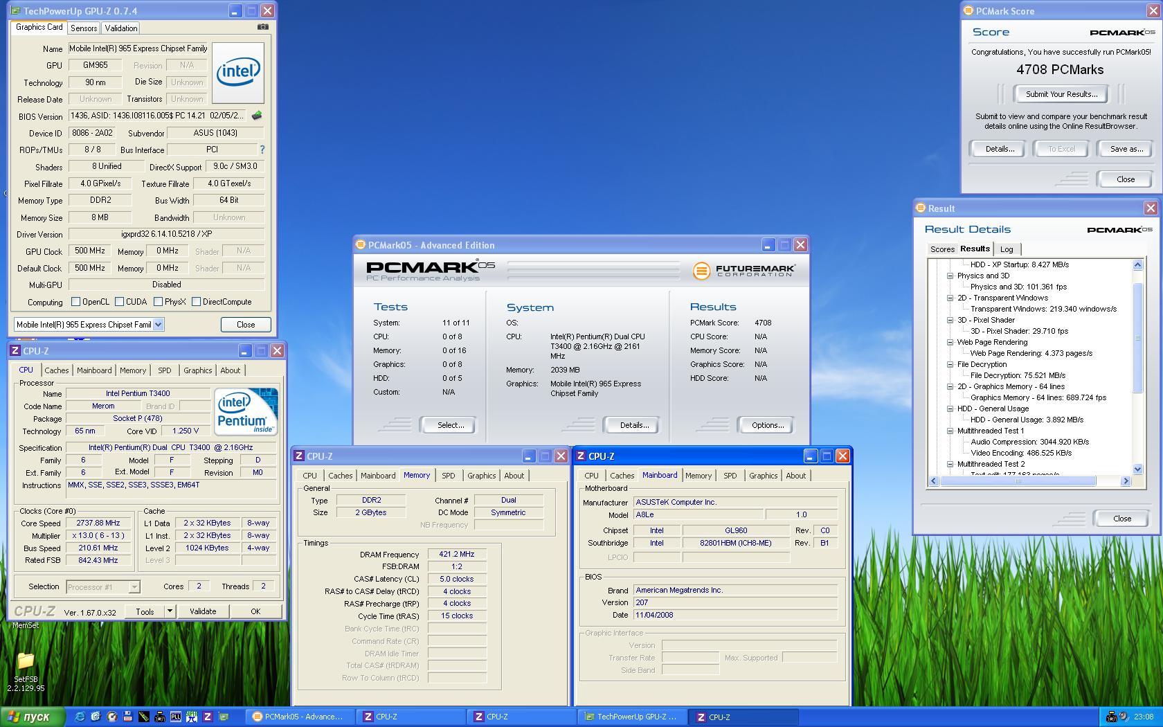Open the Processor #1 selection dropdown in CPU-Z
The height and width of the screenshot is (727, 1163).
pyautogui.click(x=134, y=587)
